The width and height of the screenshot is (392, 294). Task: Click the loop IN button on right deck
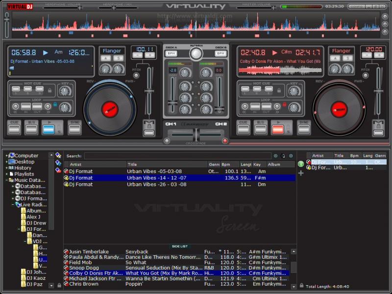coord(254,106)
